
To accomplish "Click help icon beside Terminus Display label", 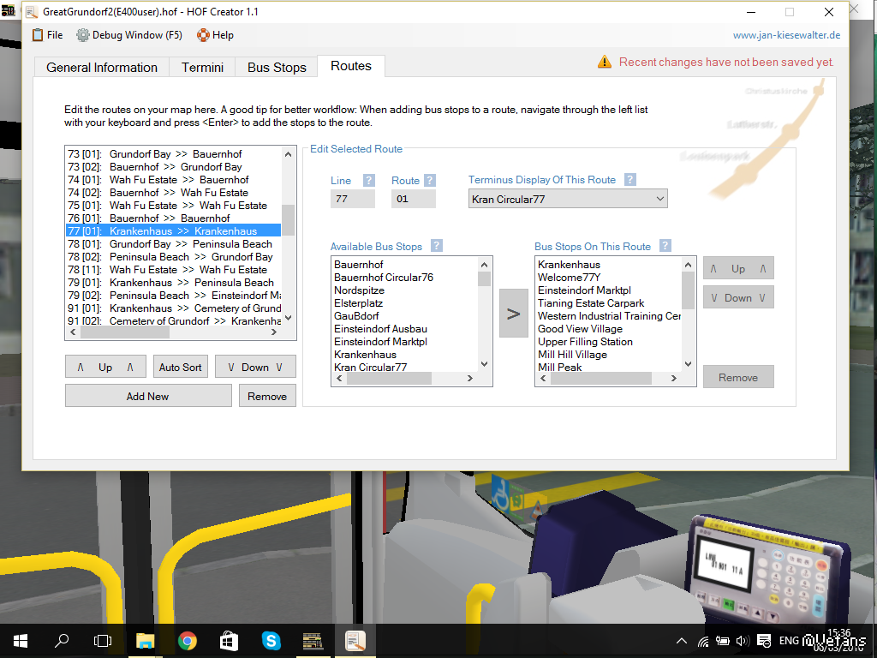I will tap(629, 180).
